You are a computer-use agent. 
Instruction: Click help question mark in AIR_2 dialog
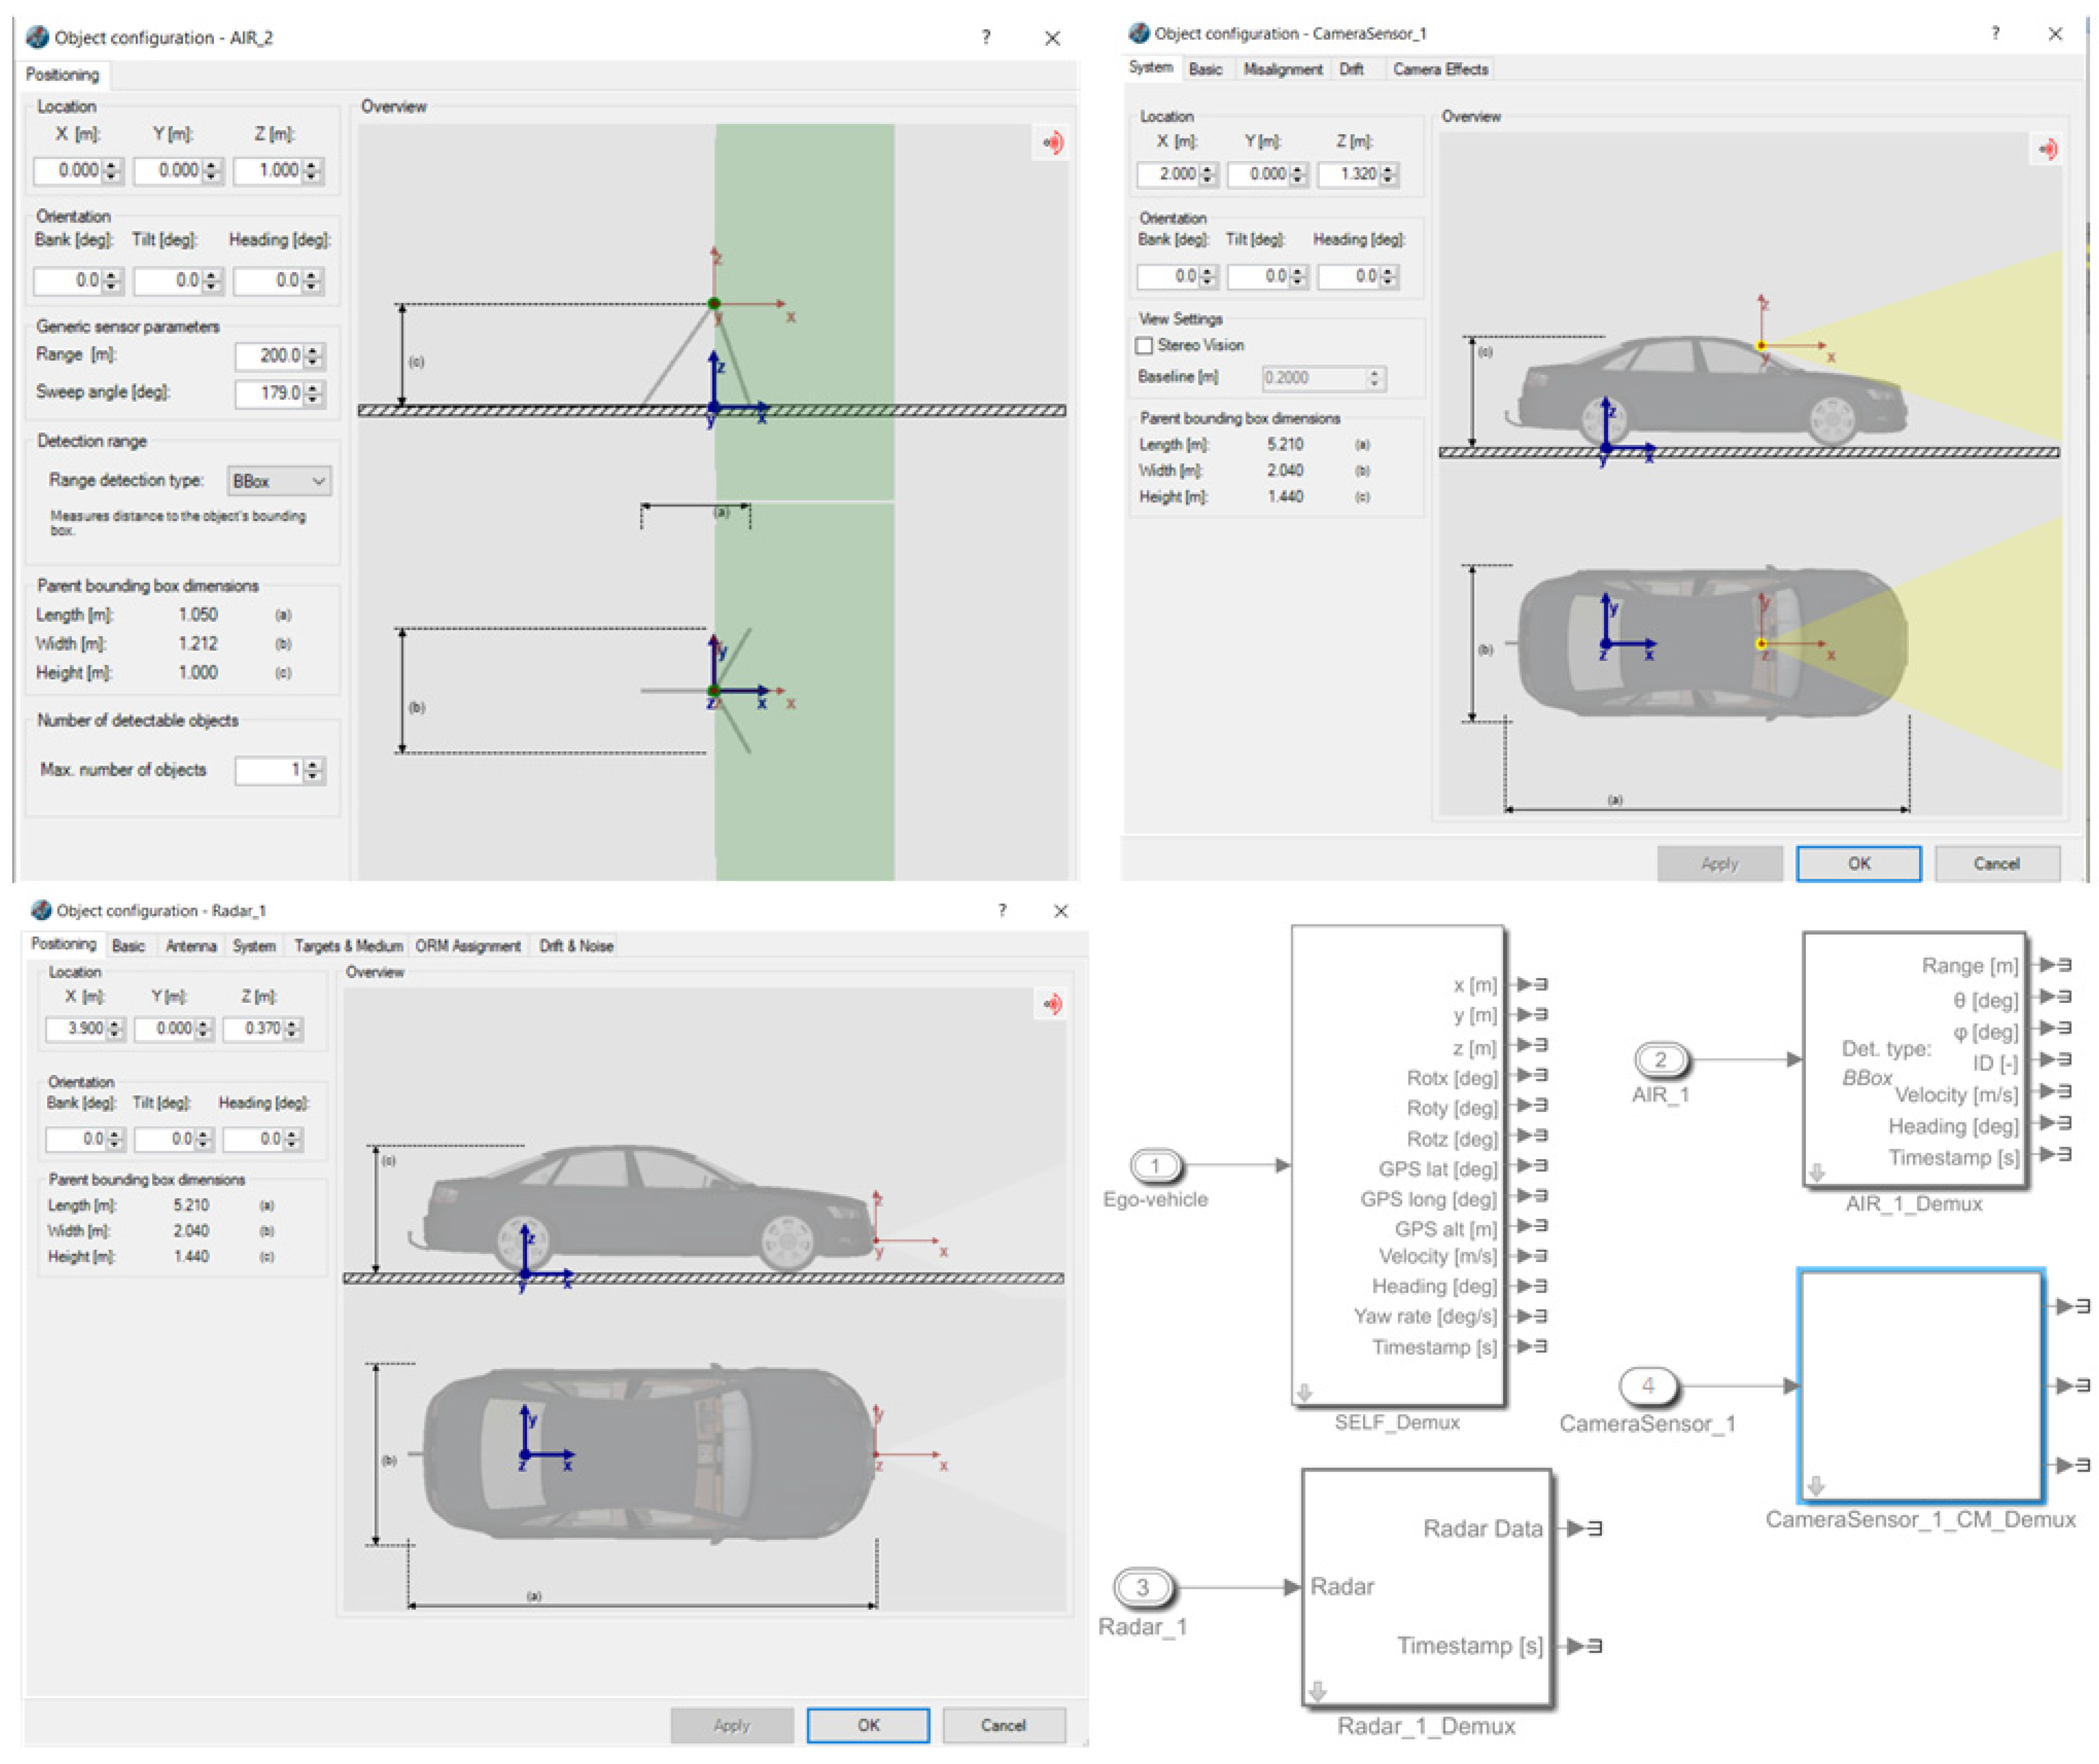[986, 37]
